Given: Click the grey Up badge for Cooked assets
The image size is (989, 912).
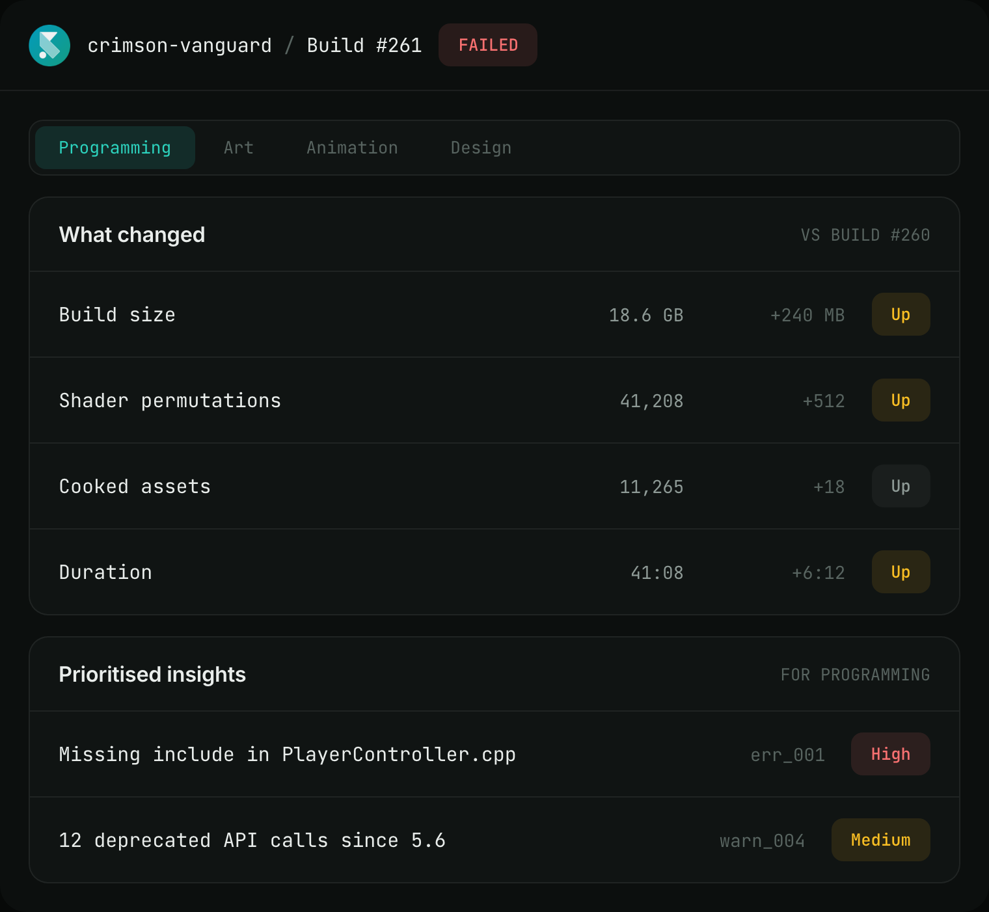Looking at the screenshot, I should (901, 486).
